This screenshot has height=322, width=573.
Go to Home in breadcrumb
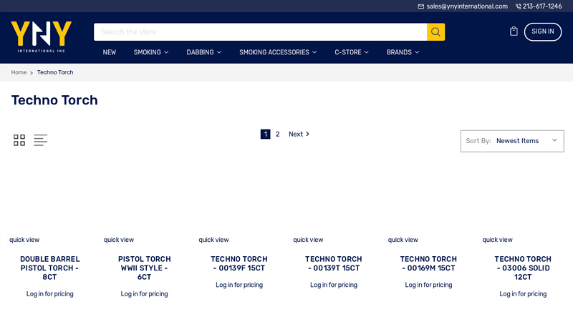tap(19, 72)
